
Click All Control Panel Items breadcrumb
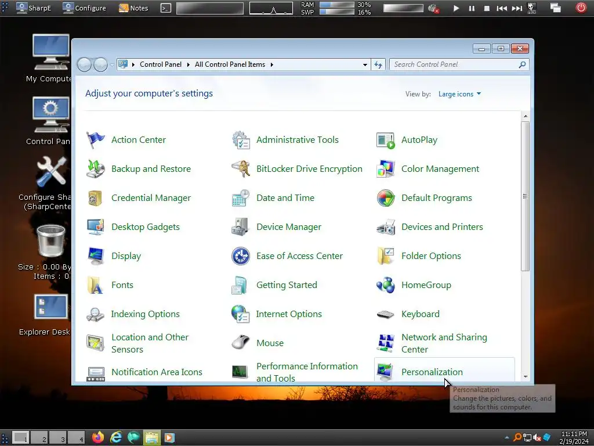[x=230, y=64]
